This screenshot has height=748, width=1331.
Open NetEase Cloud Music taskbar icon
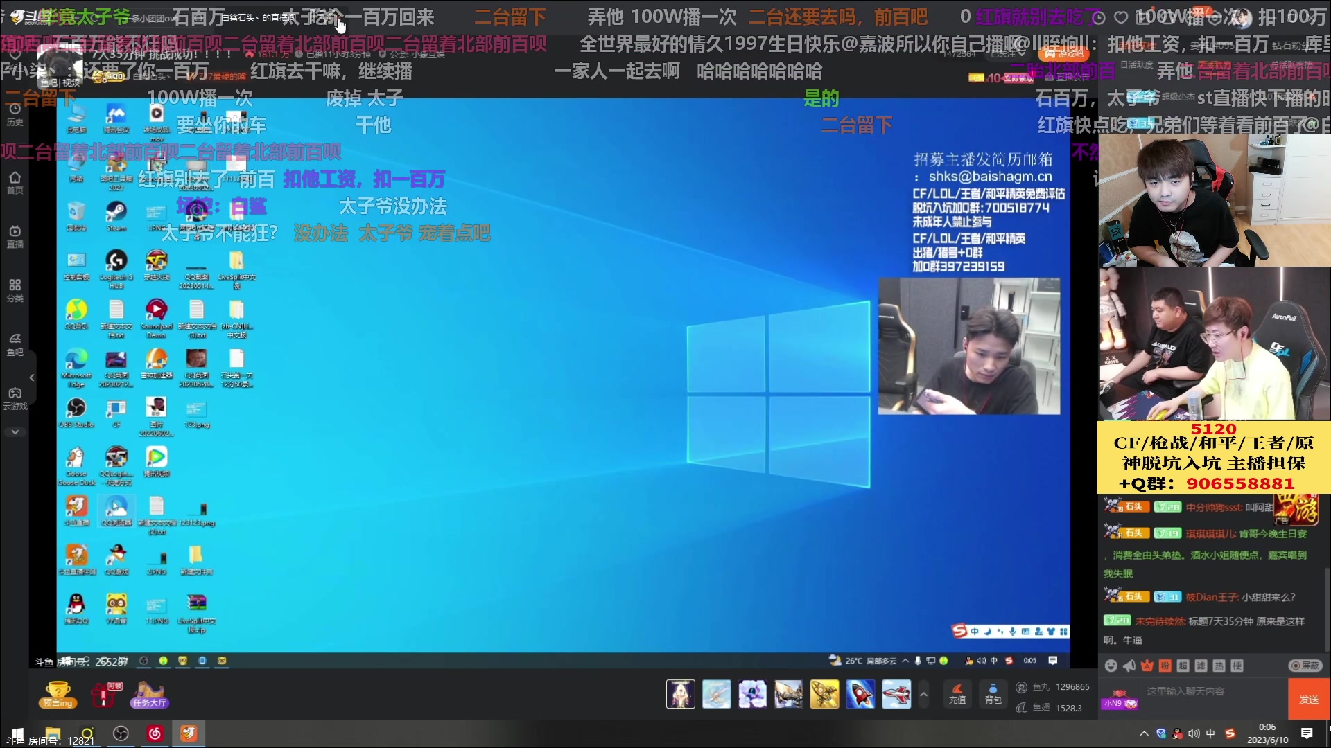(x=155, y=733)
